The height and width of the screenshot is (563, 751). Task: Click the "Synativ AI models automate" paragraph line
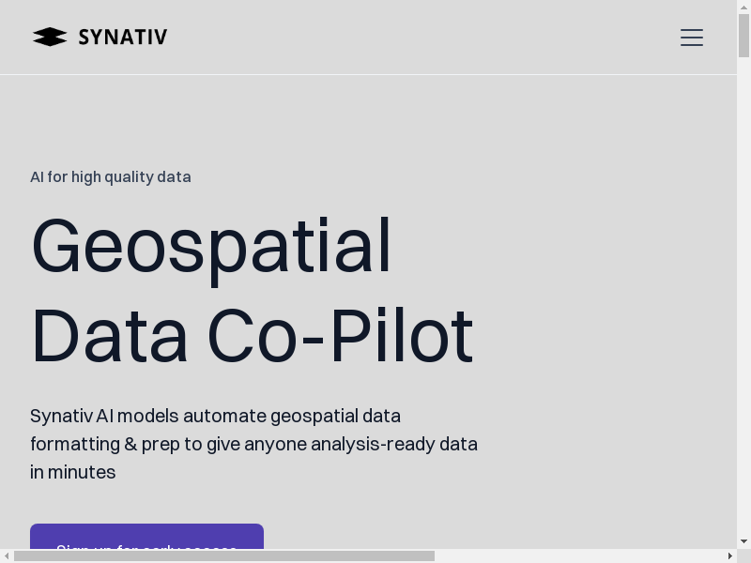click(x=215, y=416)
